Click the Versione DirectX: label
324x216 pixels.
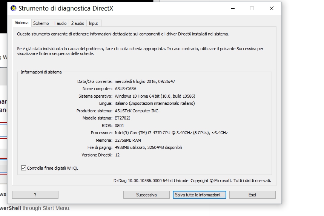pos(97,155)
